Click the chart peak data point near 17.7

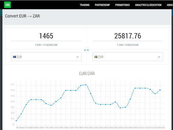(85, 85)
